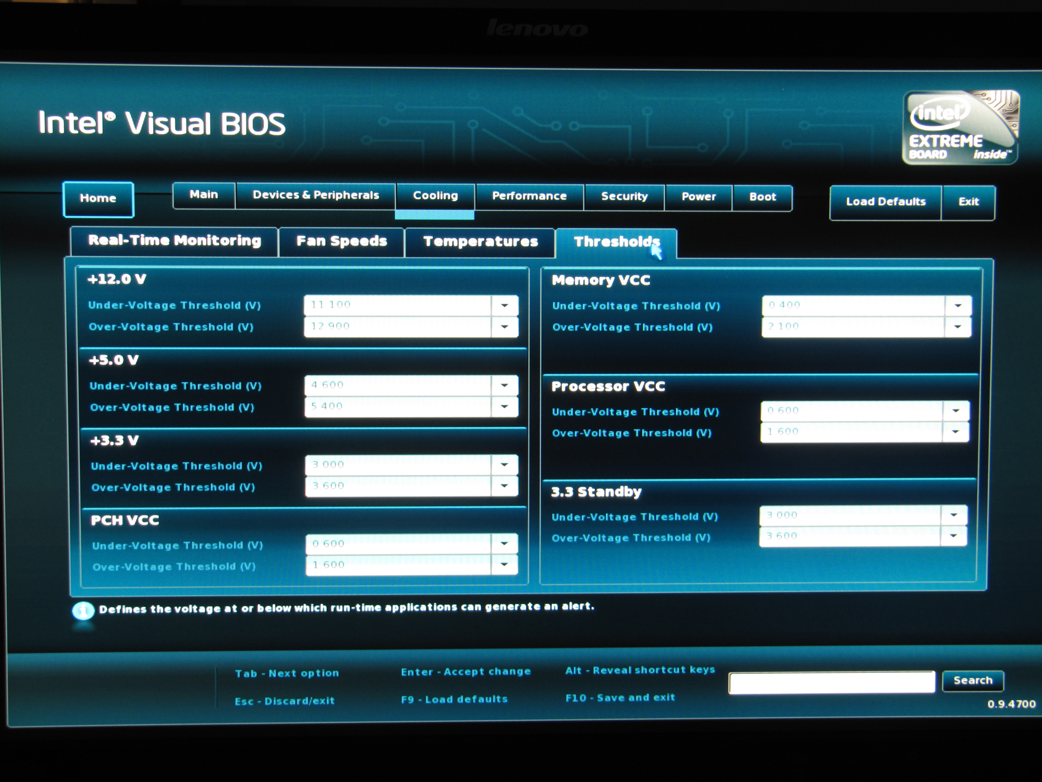Select the Thresholds sub-tab
This screenshot has width=1042, height=782.
[x=617, y=243]
